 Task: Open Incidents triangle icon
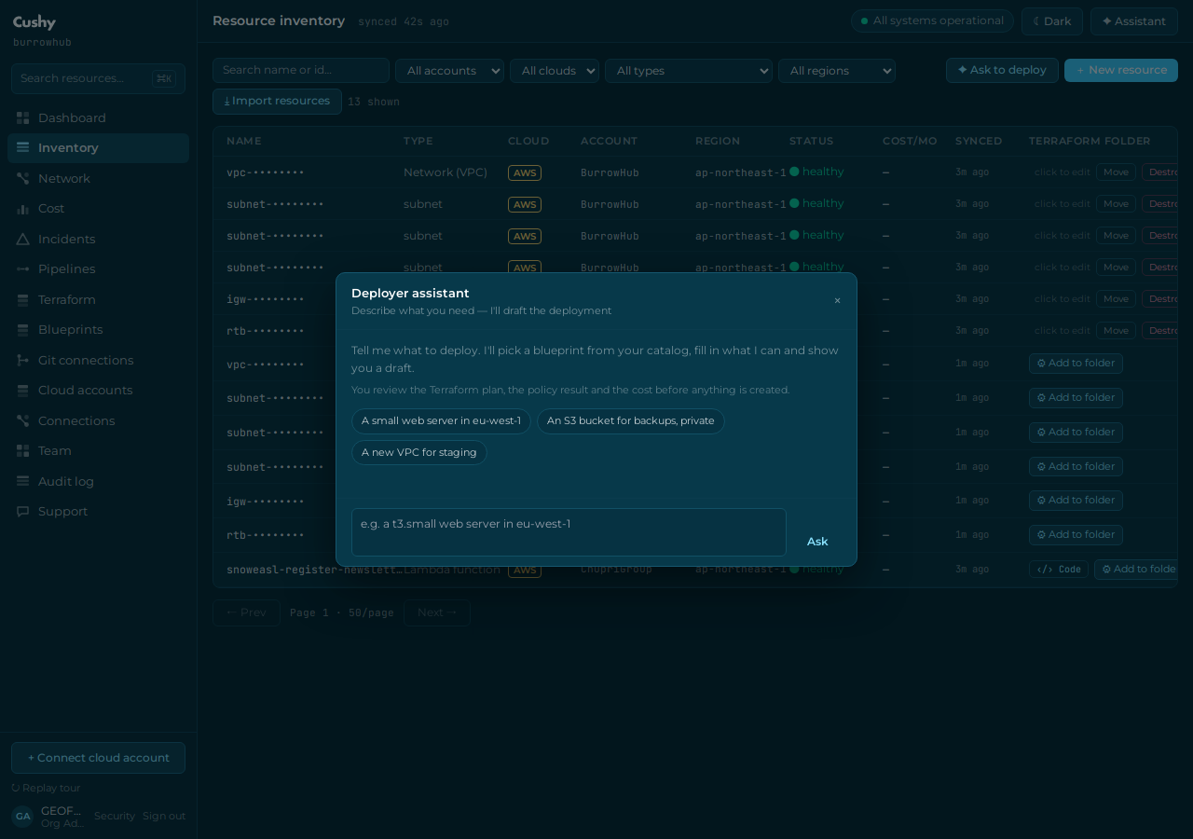coord(22,239)
